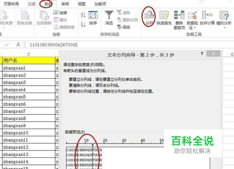Click the 模拟分析 what-if icon
Screen dimensions: 234x169
pyautogui.click(x=224, y=15)
